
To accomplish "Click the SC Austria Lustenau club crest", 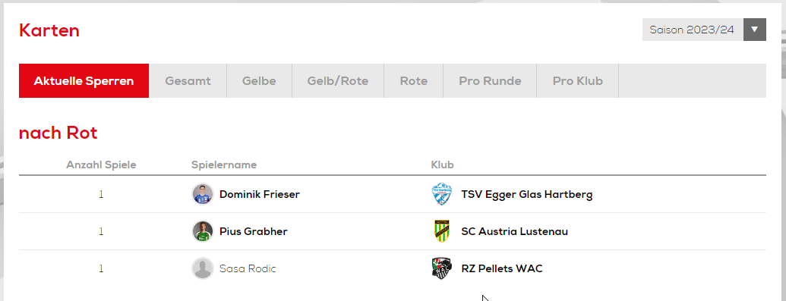I will (442, 231).
